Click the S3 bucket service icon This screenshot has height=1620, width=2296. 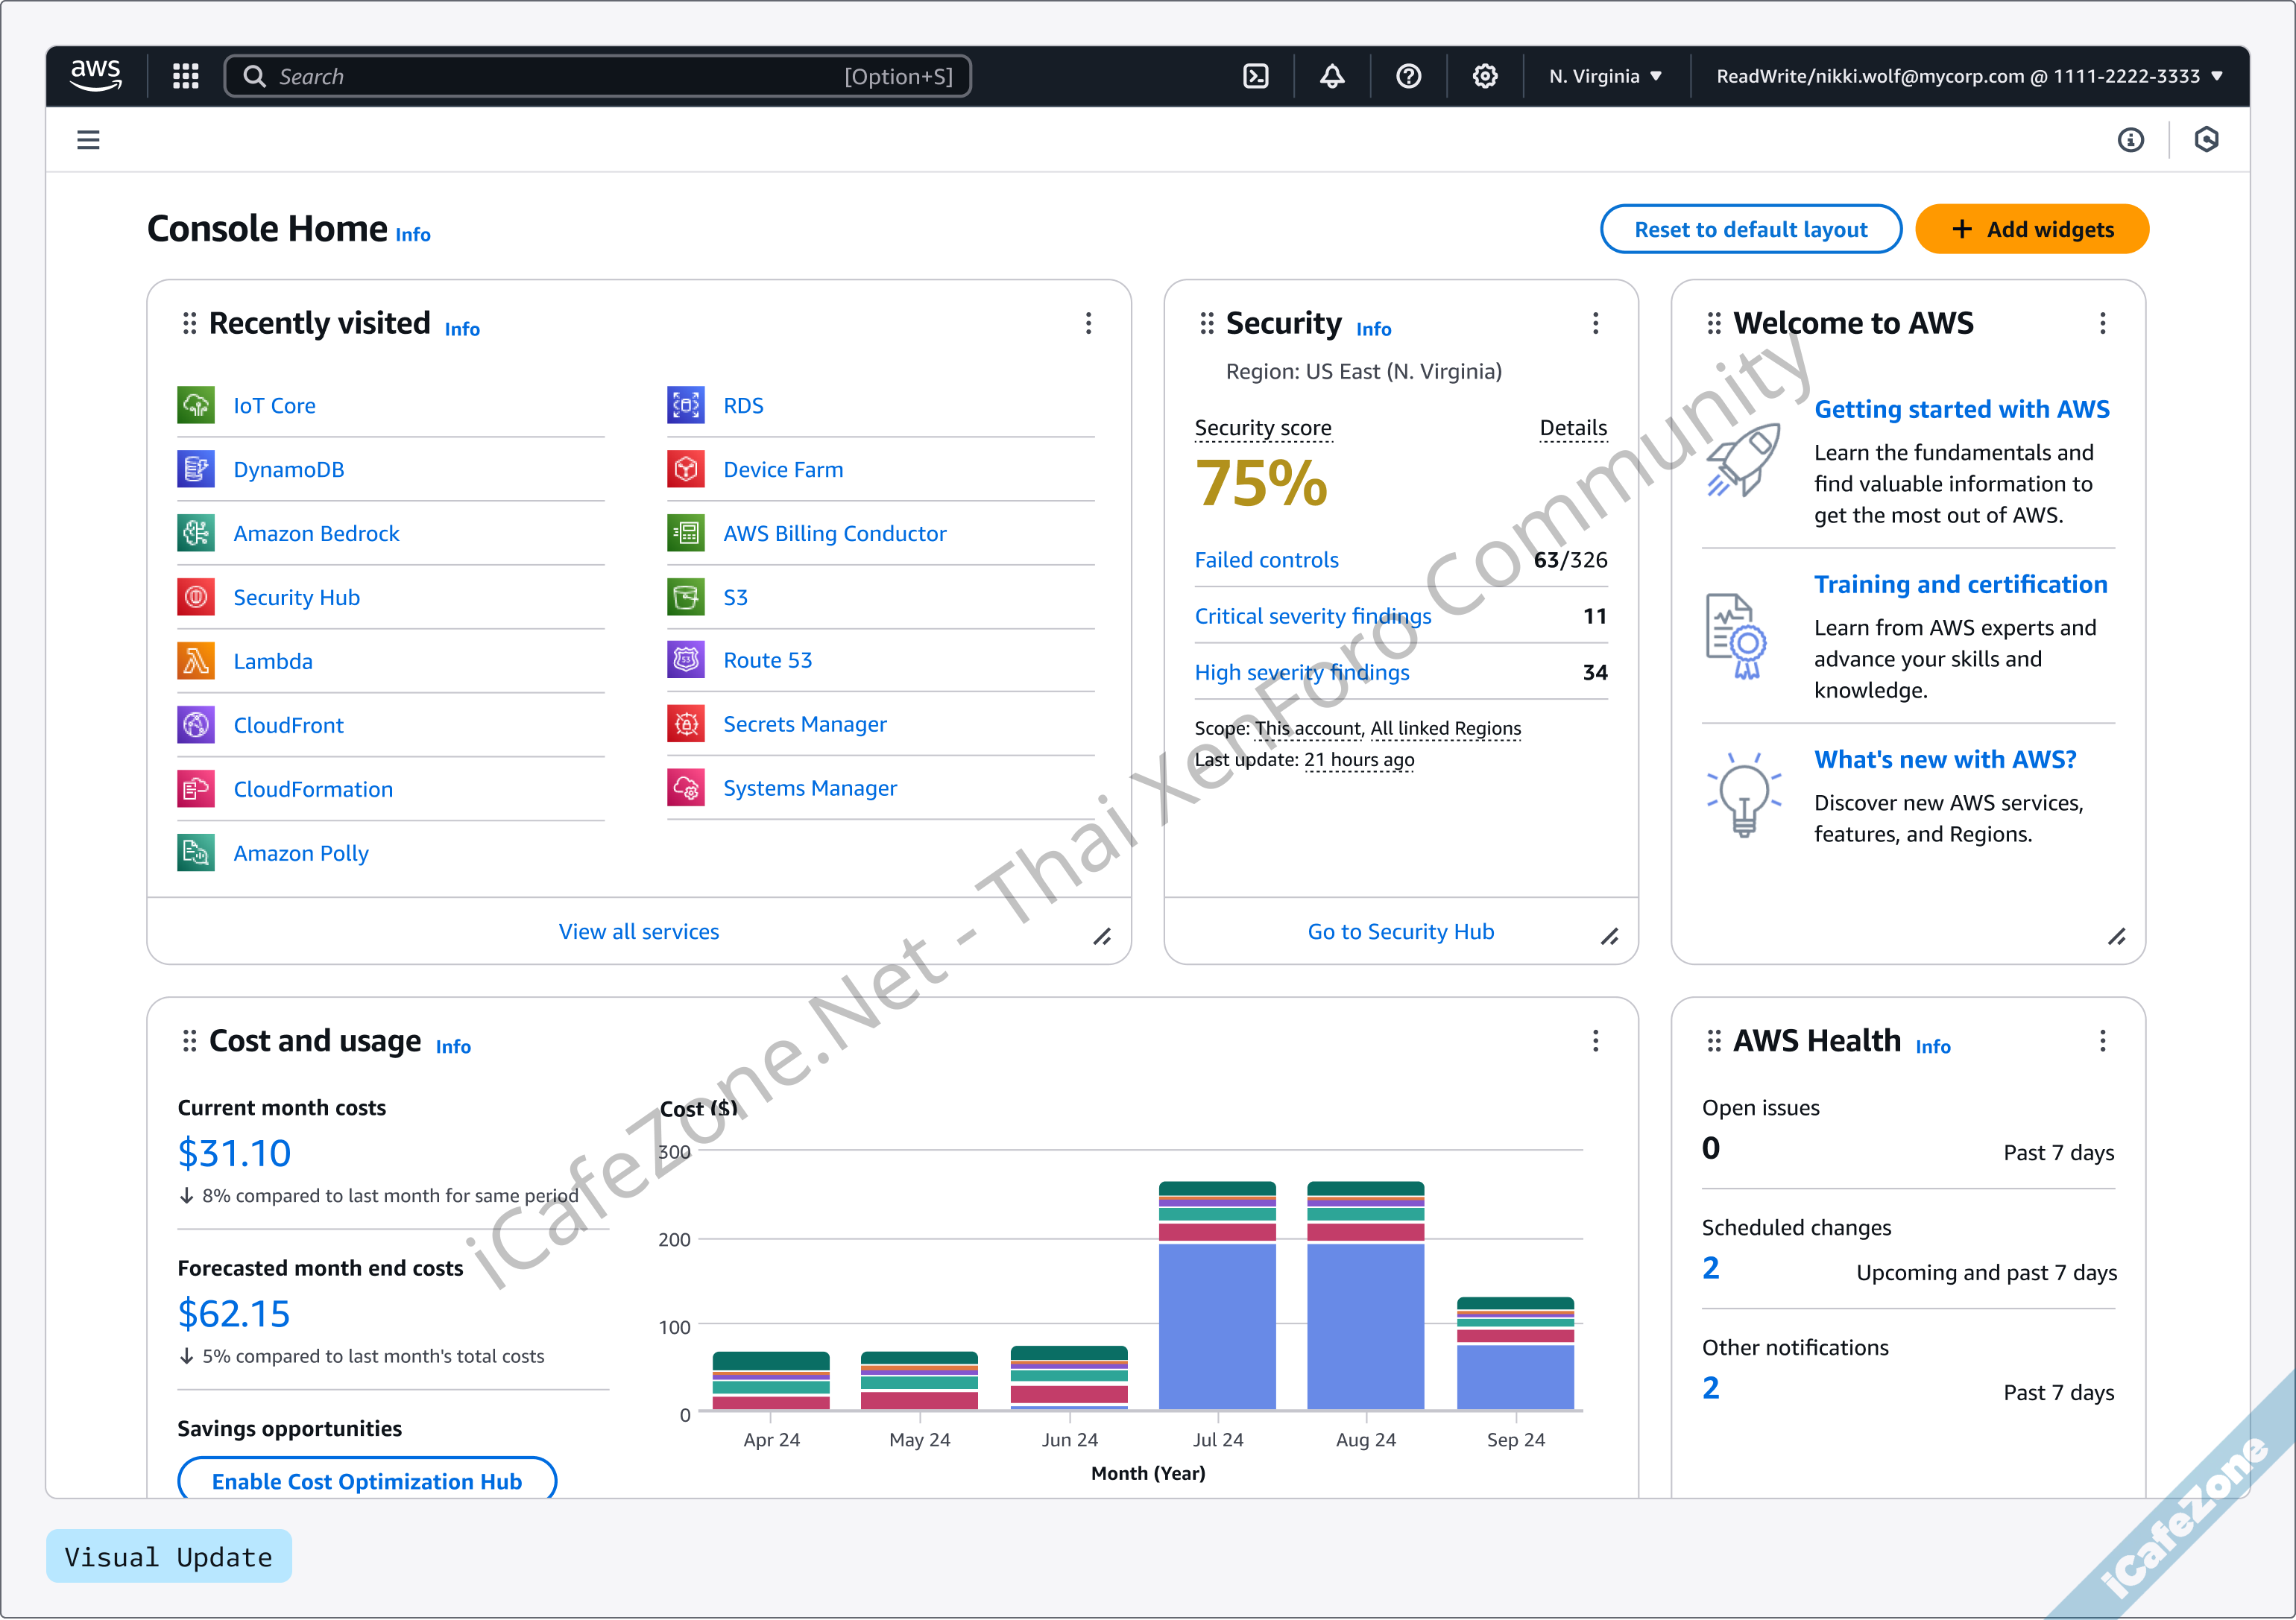686,597
